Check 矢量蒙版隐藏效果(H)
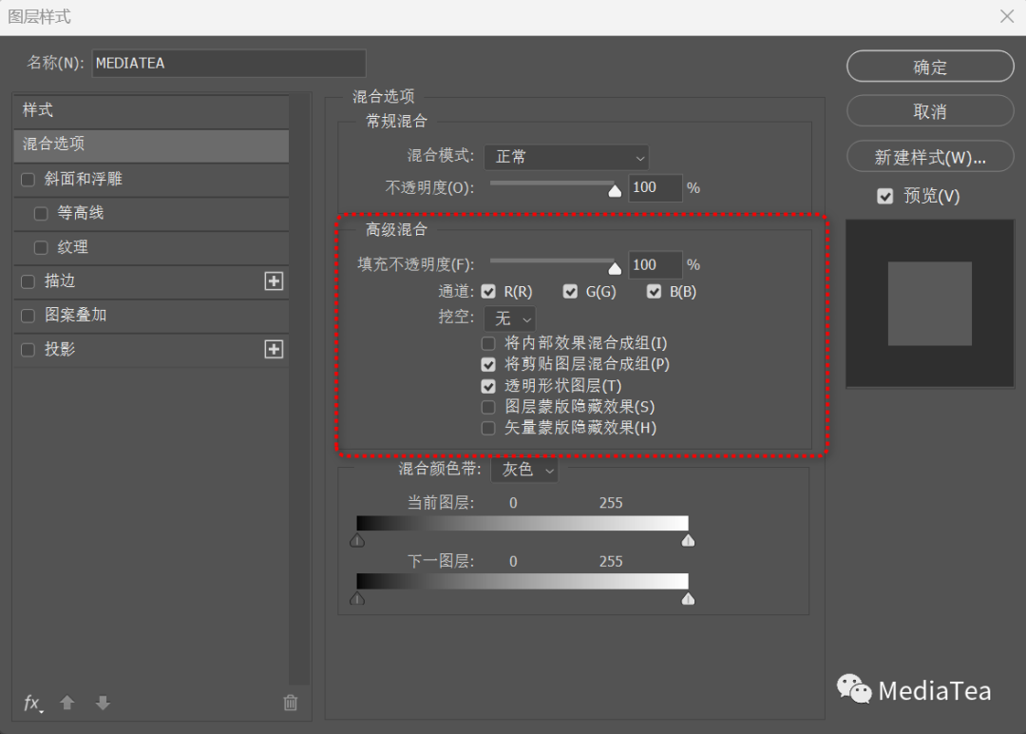Viewport: 1026px width, 734px height. tap(488, 428)
